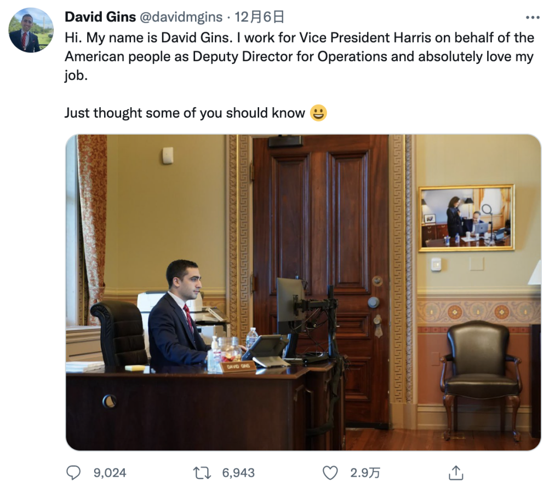Expand the three-dot more options menu
The image size is (555, 492).
click(533, 18)
